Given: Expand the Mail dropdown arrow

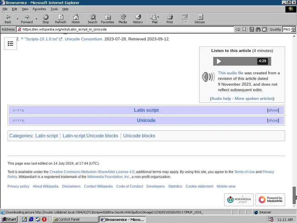Looking at the screenshot, I should (158, 17).
